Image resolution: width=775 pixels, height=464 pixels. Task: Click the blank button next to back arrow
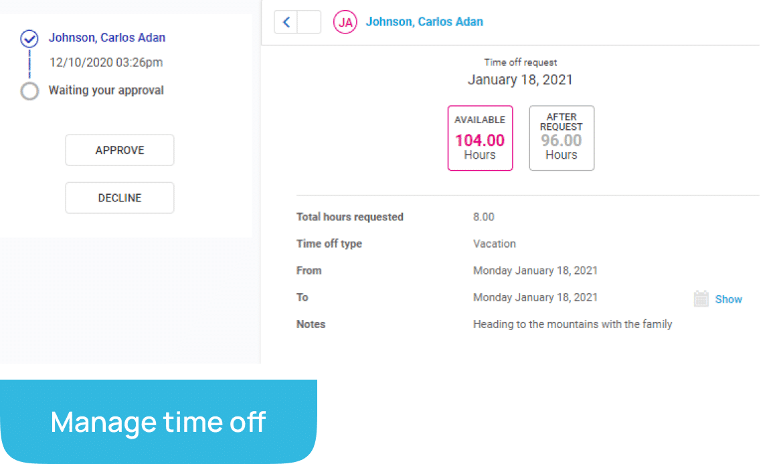pyautogui.click(x=309, y=22)
